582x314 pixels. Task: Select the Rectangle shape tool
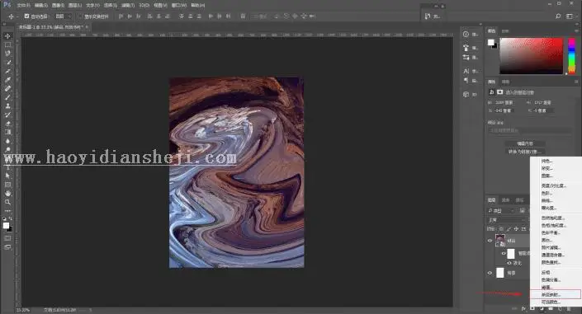pyautogui.click(x=7, y=185)
